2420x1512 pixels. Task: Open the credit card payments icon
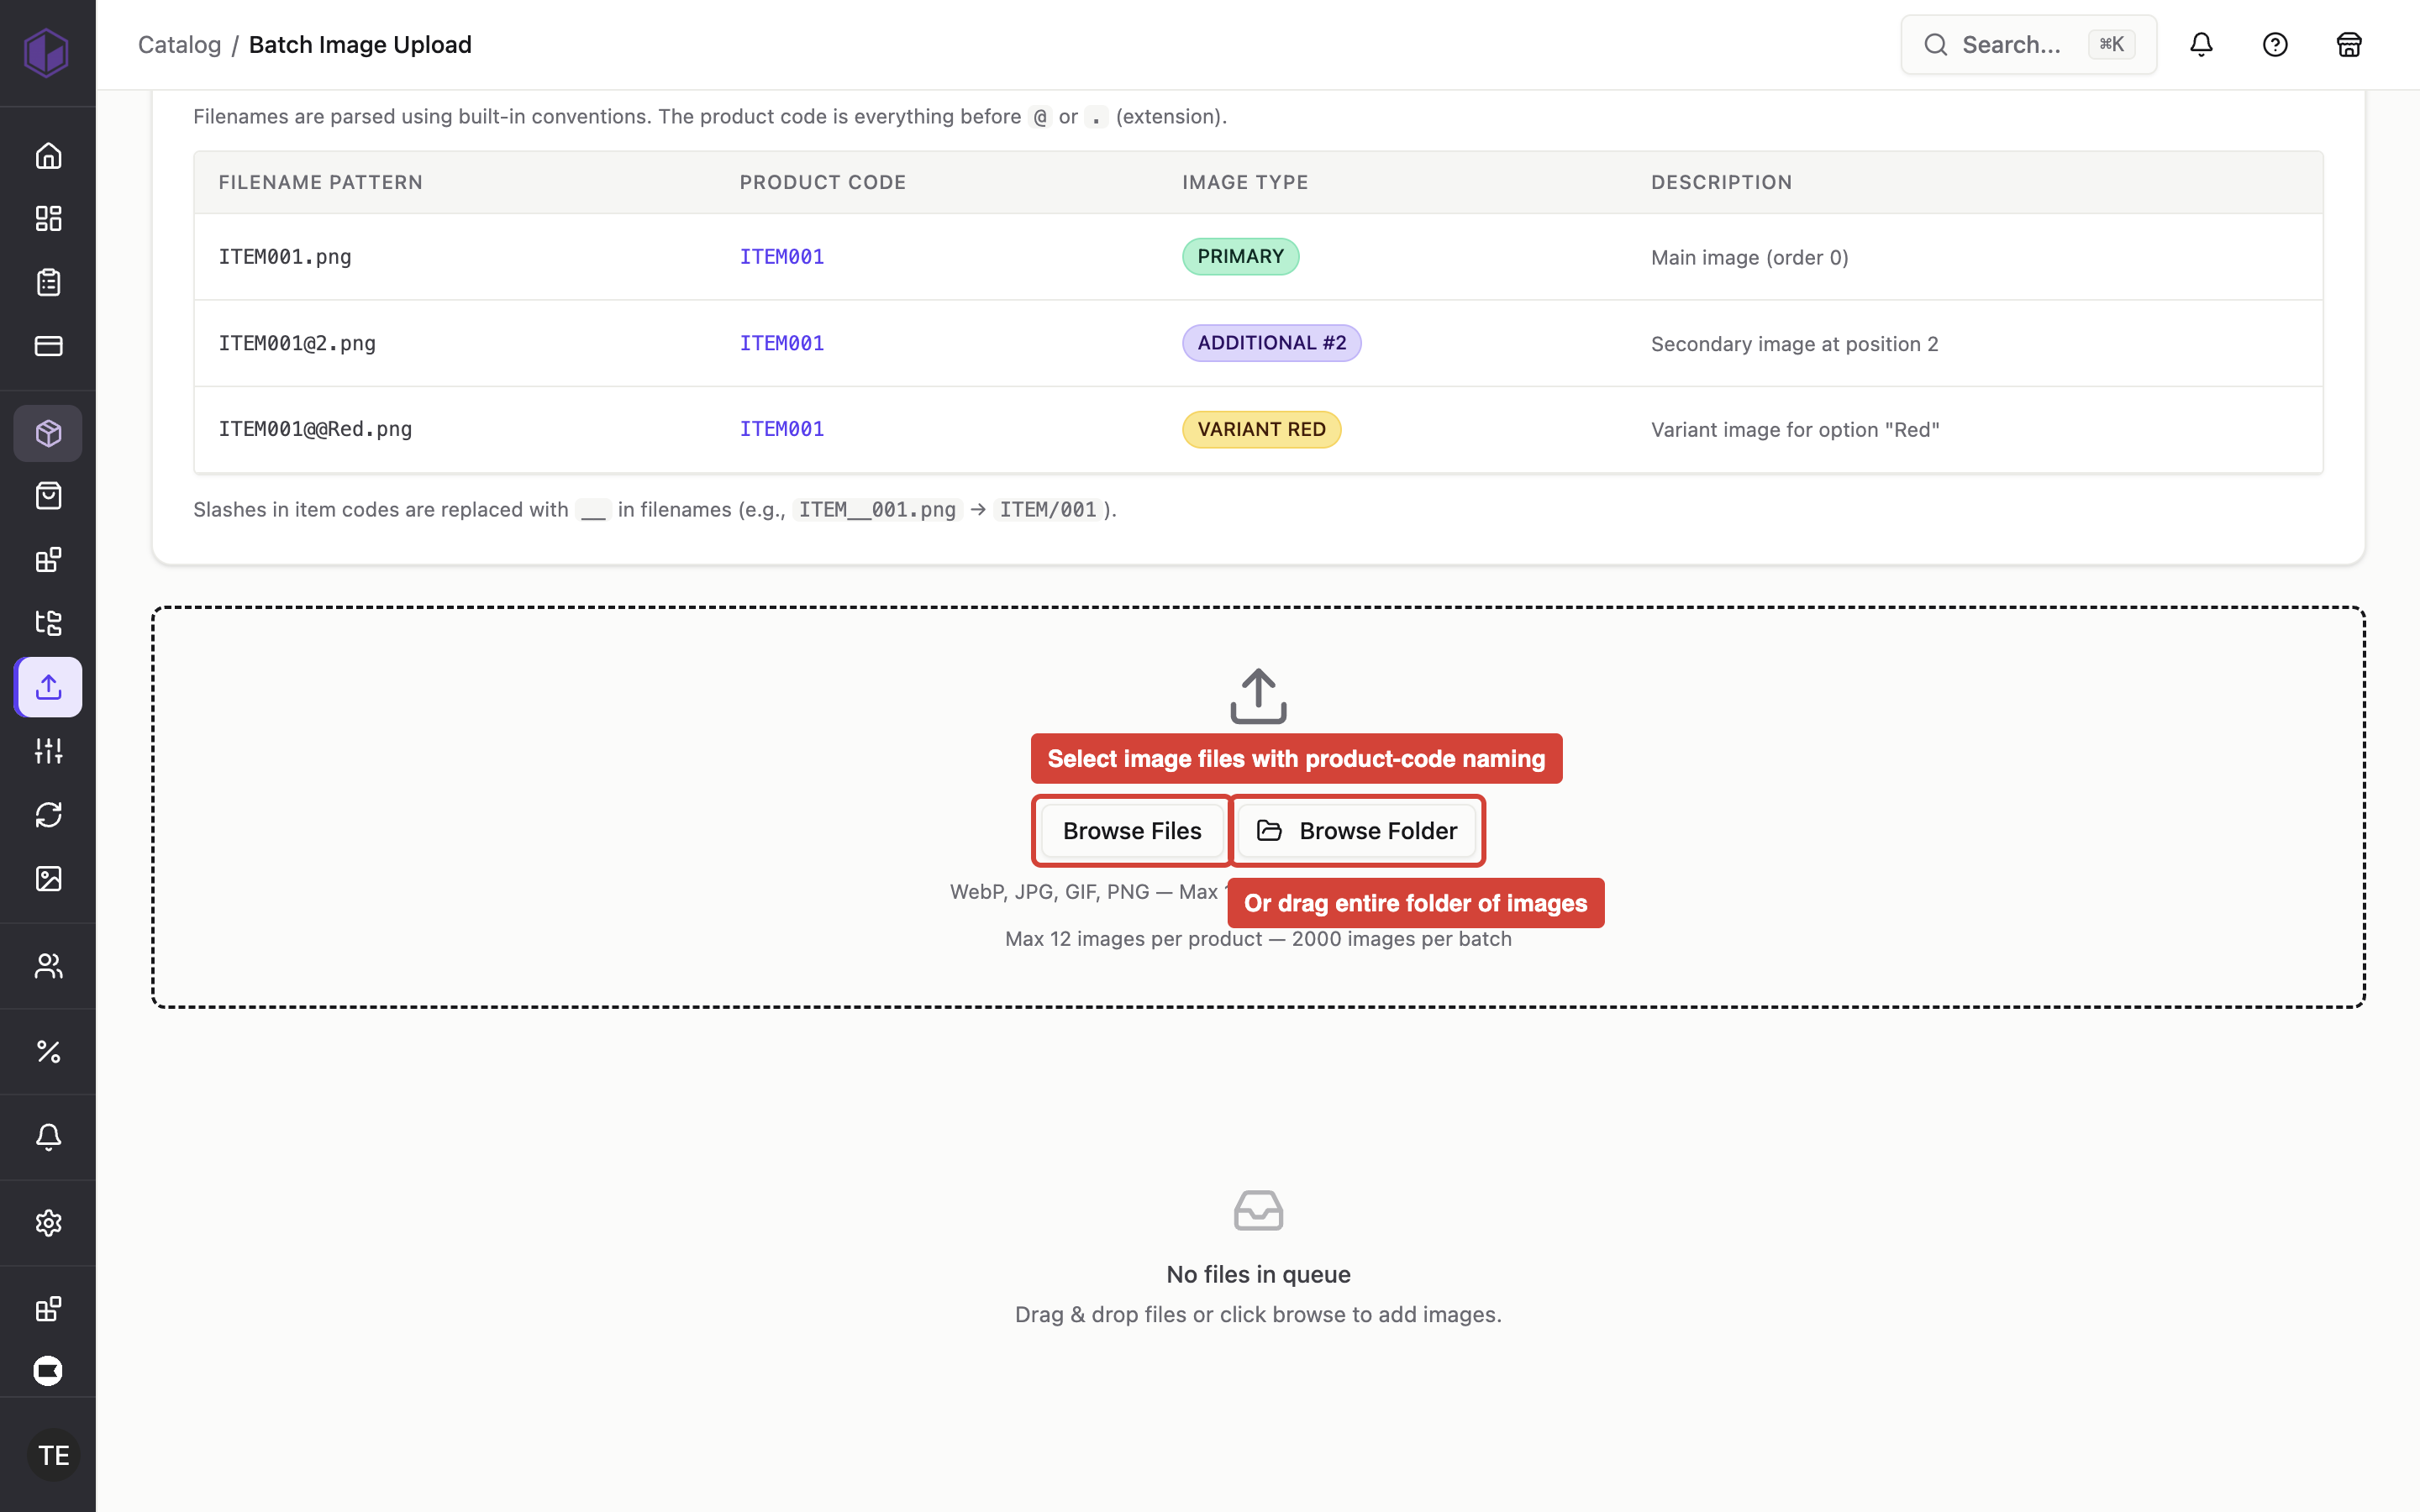(48, 346)
